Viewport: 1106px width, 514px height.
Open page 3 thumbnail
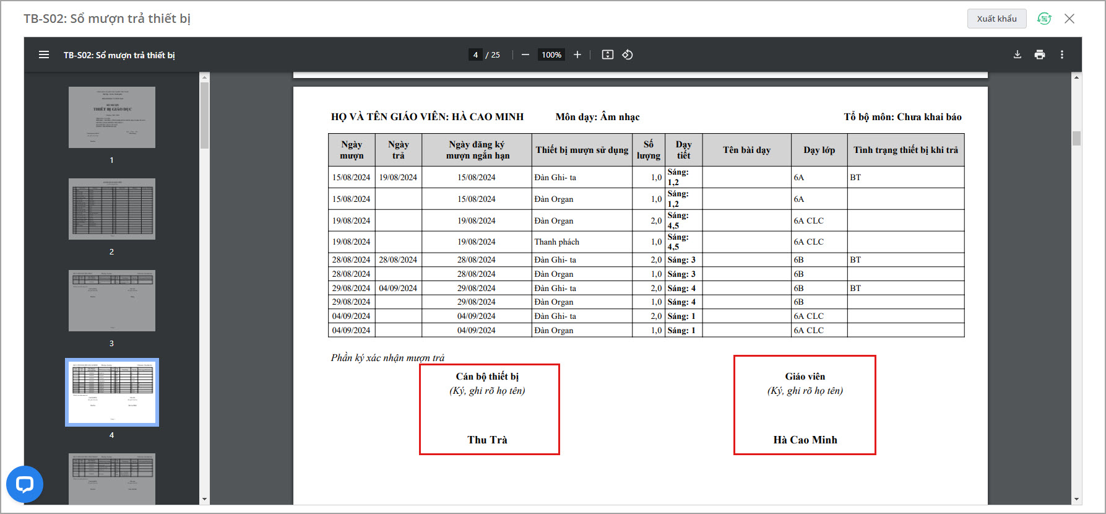point(112,300)
